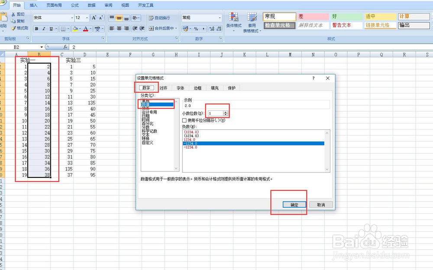
Task: Click the decrease decimal icon
Action: 219,29
